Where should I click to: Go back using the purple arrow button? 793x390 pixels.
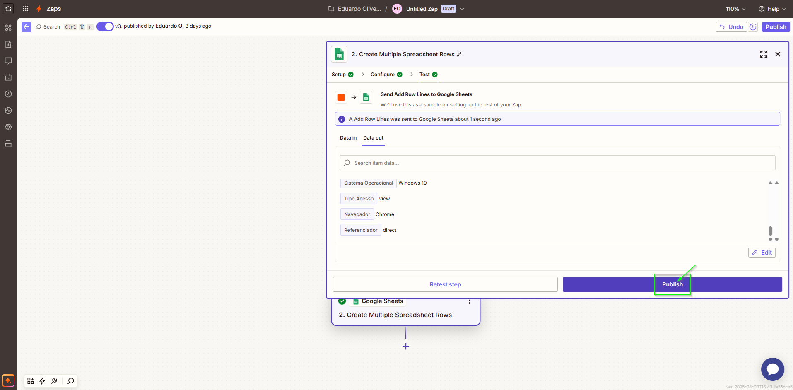[x=27, y=27]
